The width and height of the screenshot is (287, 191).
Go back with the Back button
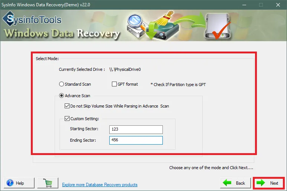tap(235, 183)
